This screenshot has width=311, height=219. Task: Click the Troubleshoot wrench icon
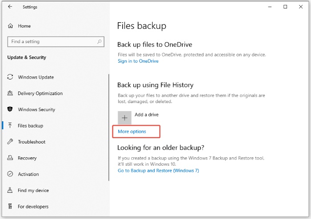click(10, 141)
